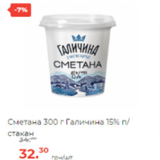
Task: Click the 'грн/шт' unit label
Action: point(62,158)
